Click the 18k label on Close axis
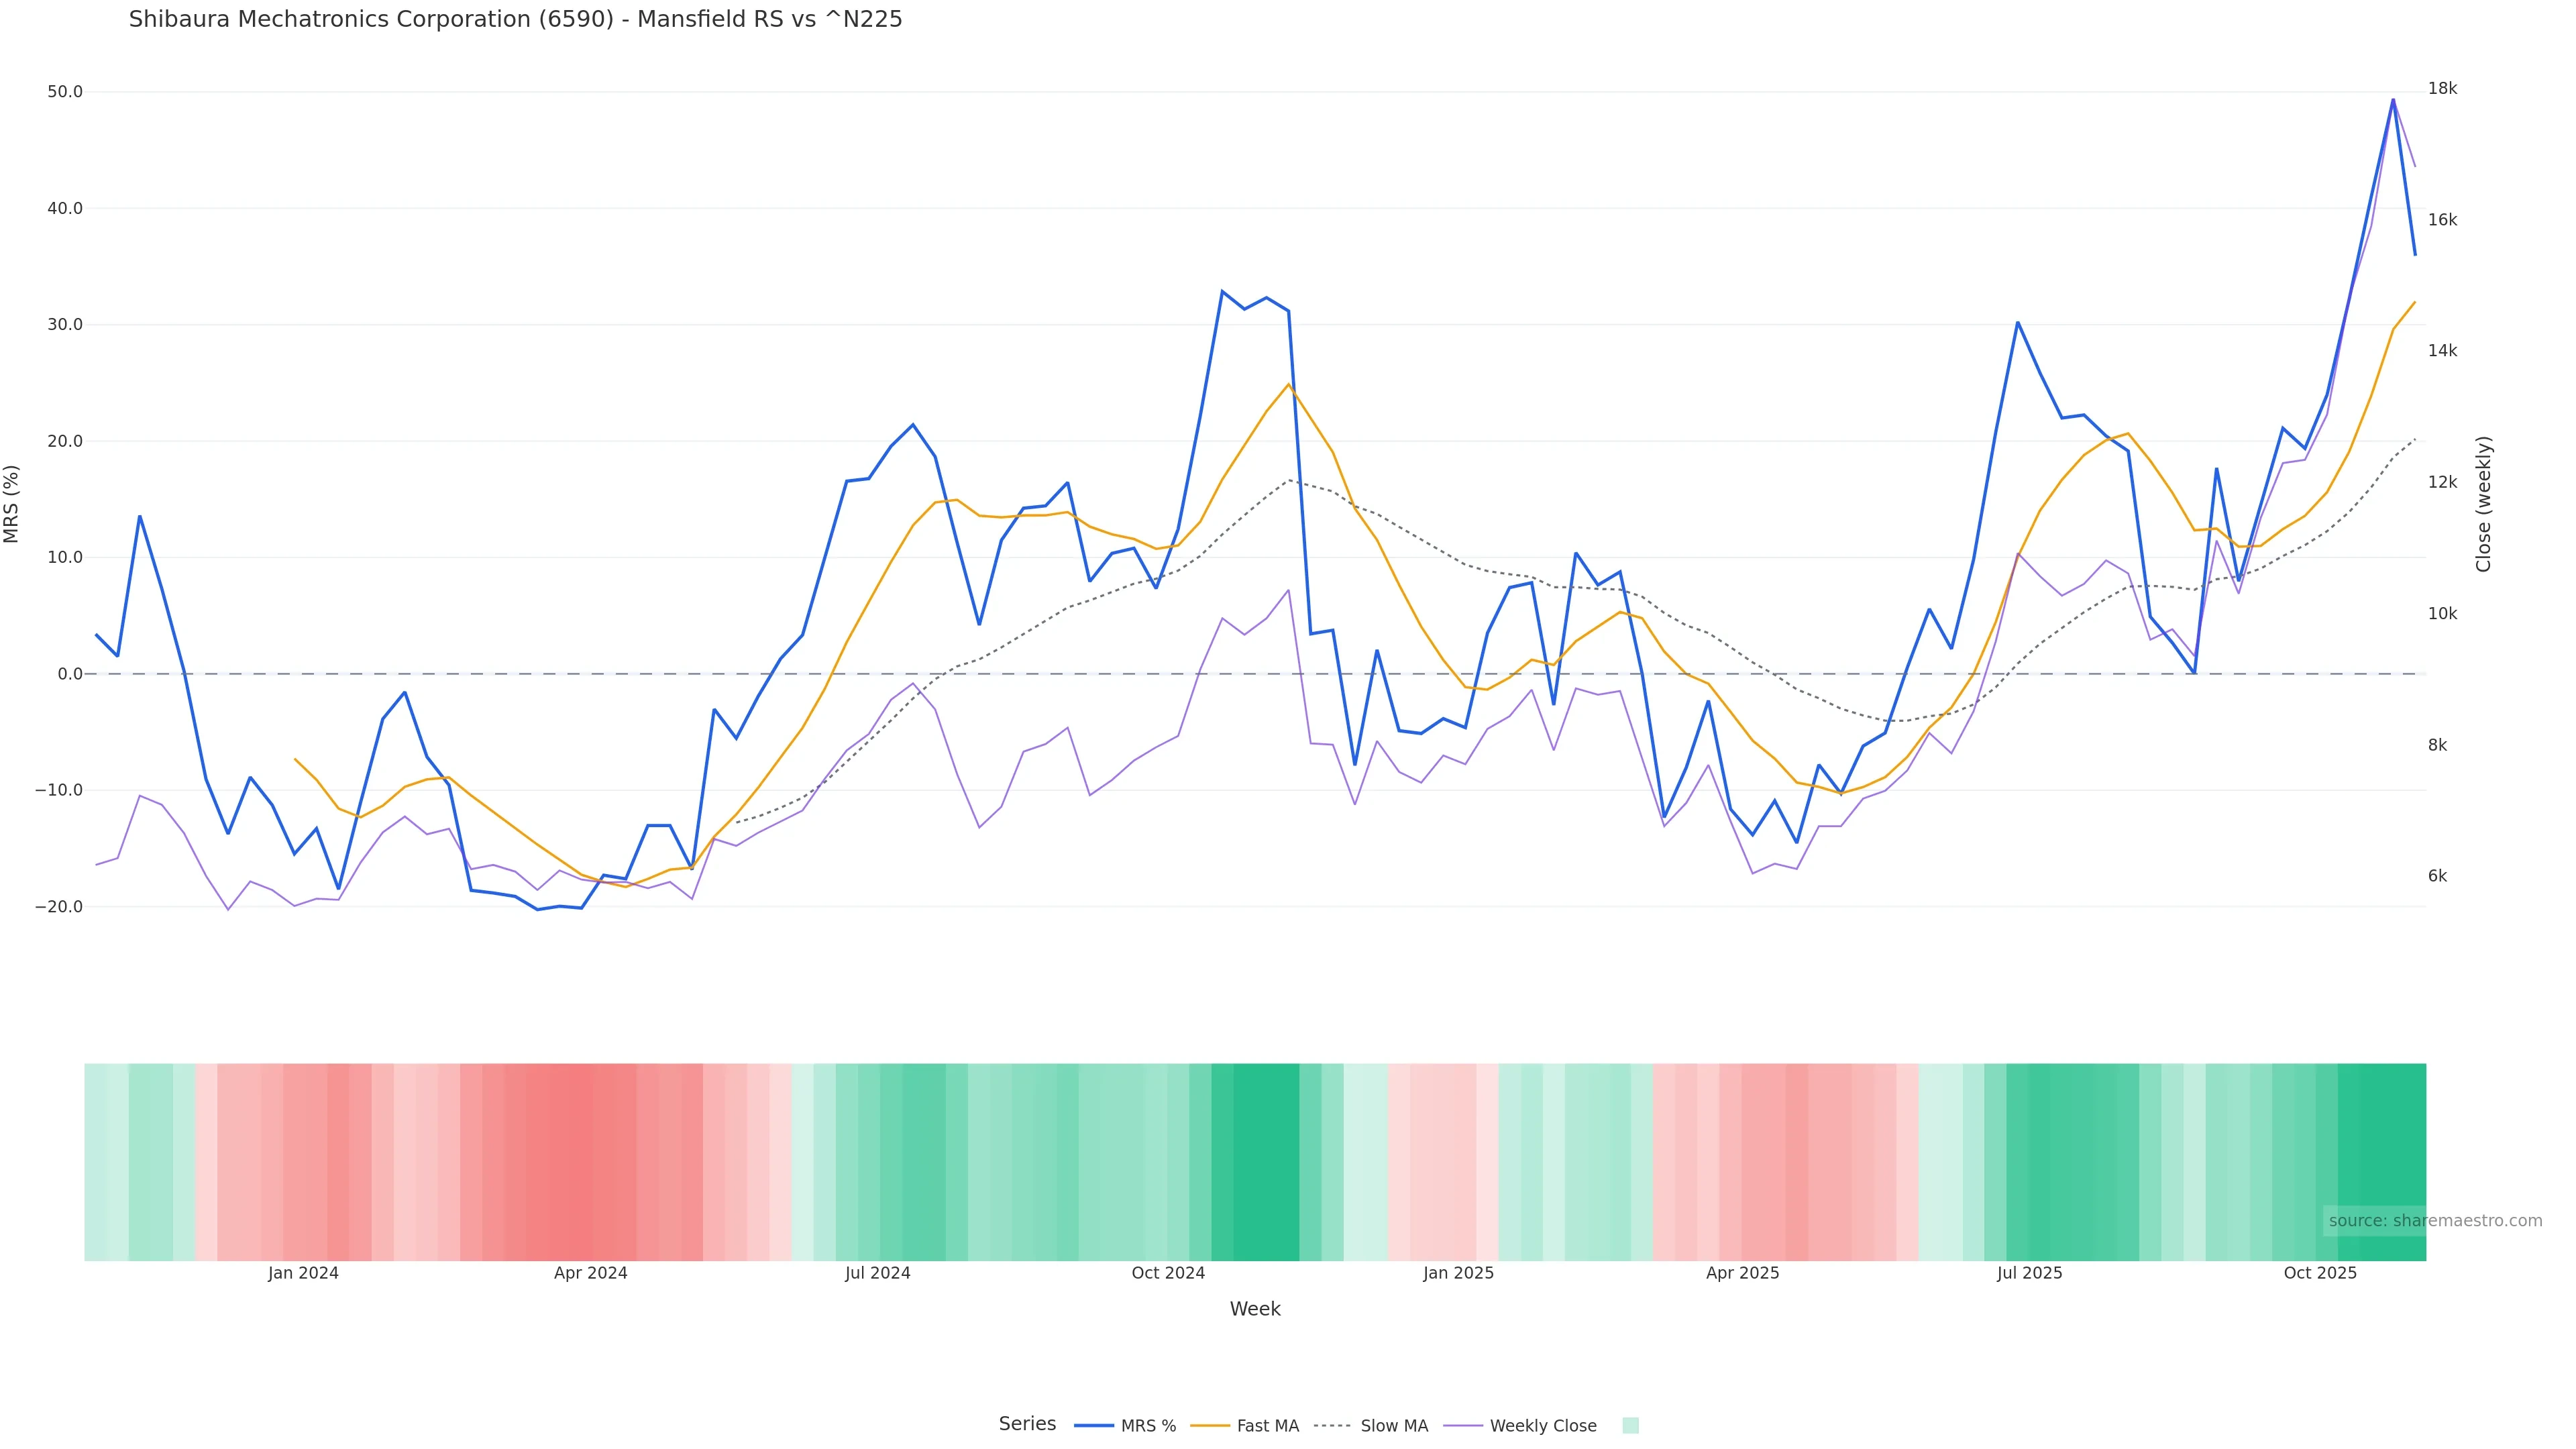 [2442, 89]
